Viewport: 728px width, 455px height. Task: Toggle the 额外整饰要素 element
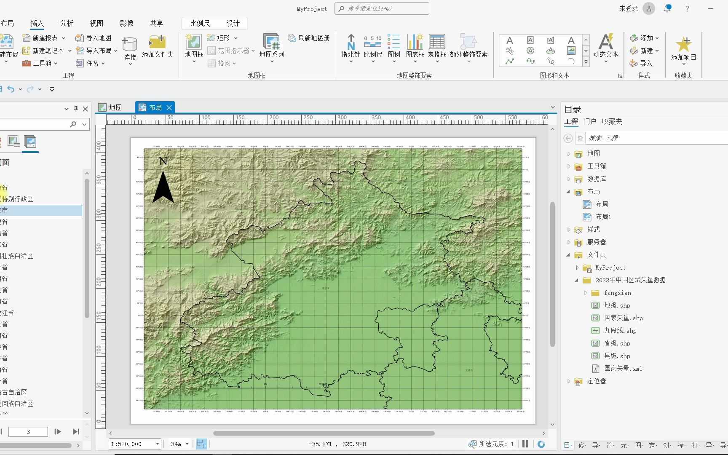tap(469, 47)
